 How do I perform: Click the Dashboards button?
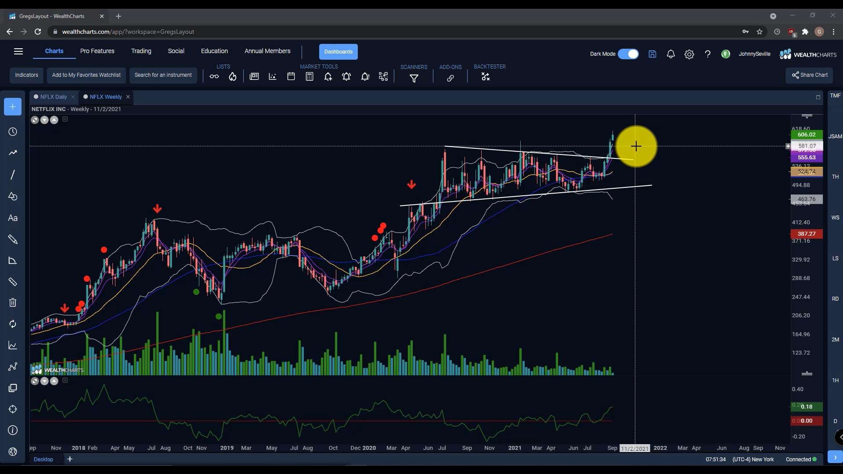[339, 52]
